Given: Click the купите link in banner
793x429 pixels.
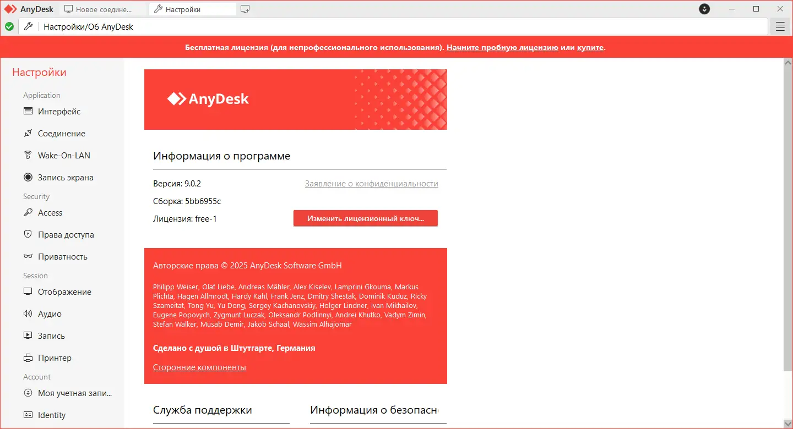Looking at the screenshot, I should [590, 47].
